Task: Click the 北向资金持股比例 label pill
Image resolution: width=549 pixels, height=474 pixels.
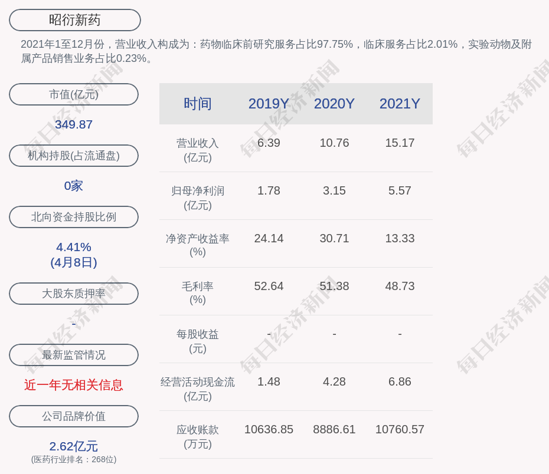Action: [74, 217]
